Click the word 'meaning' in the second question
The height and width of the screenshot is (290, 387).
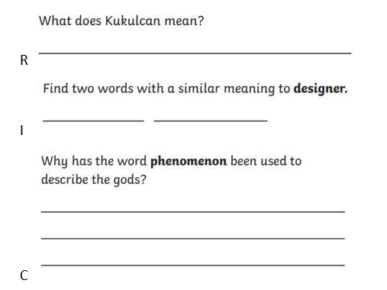[250, 89]
